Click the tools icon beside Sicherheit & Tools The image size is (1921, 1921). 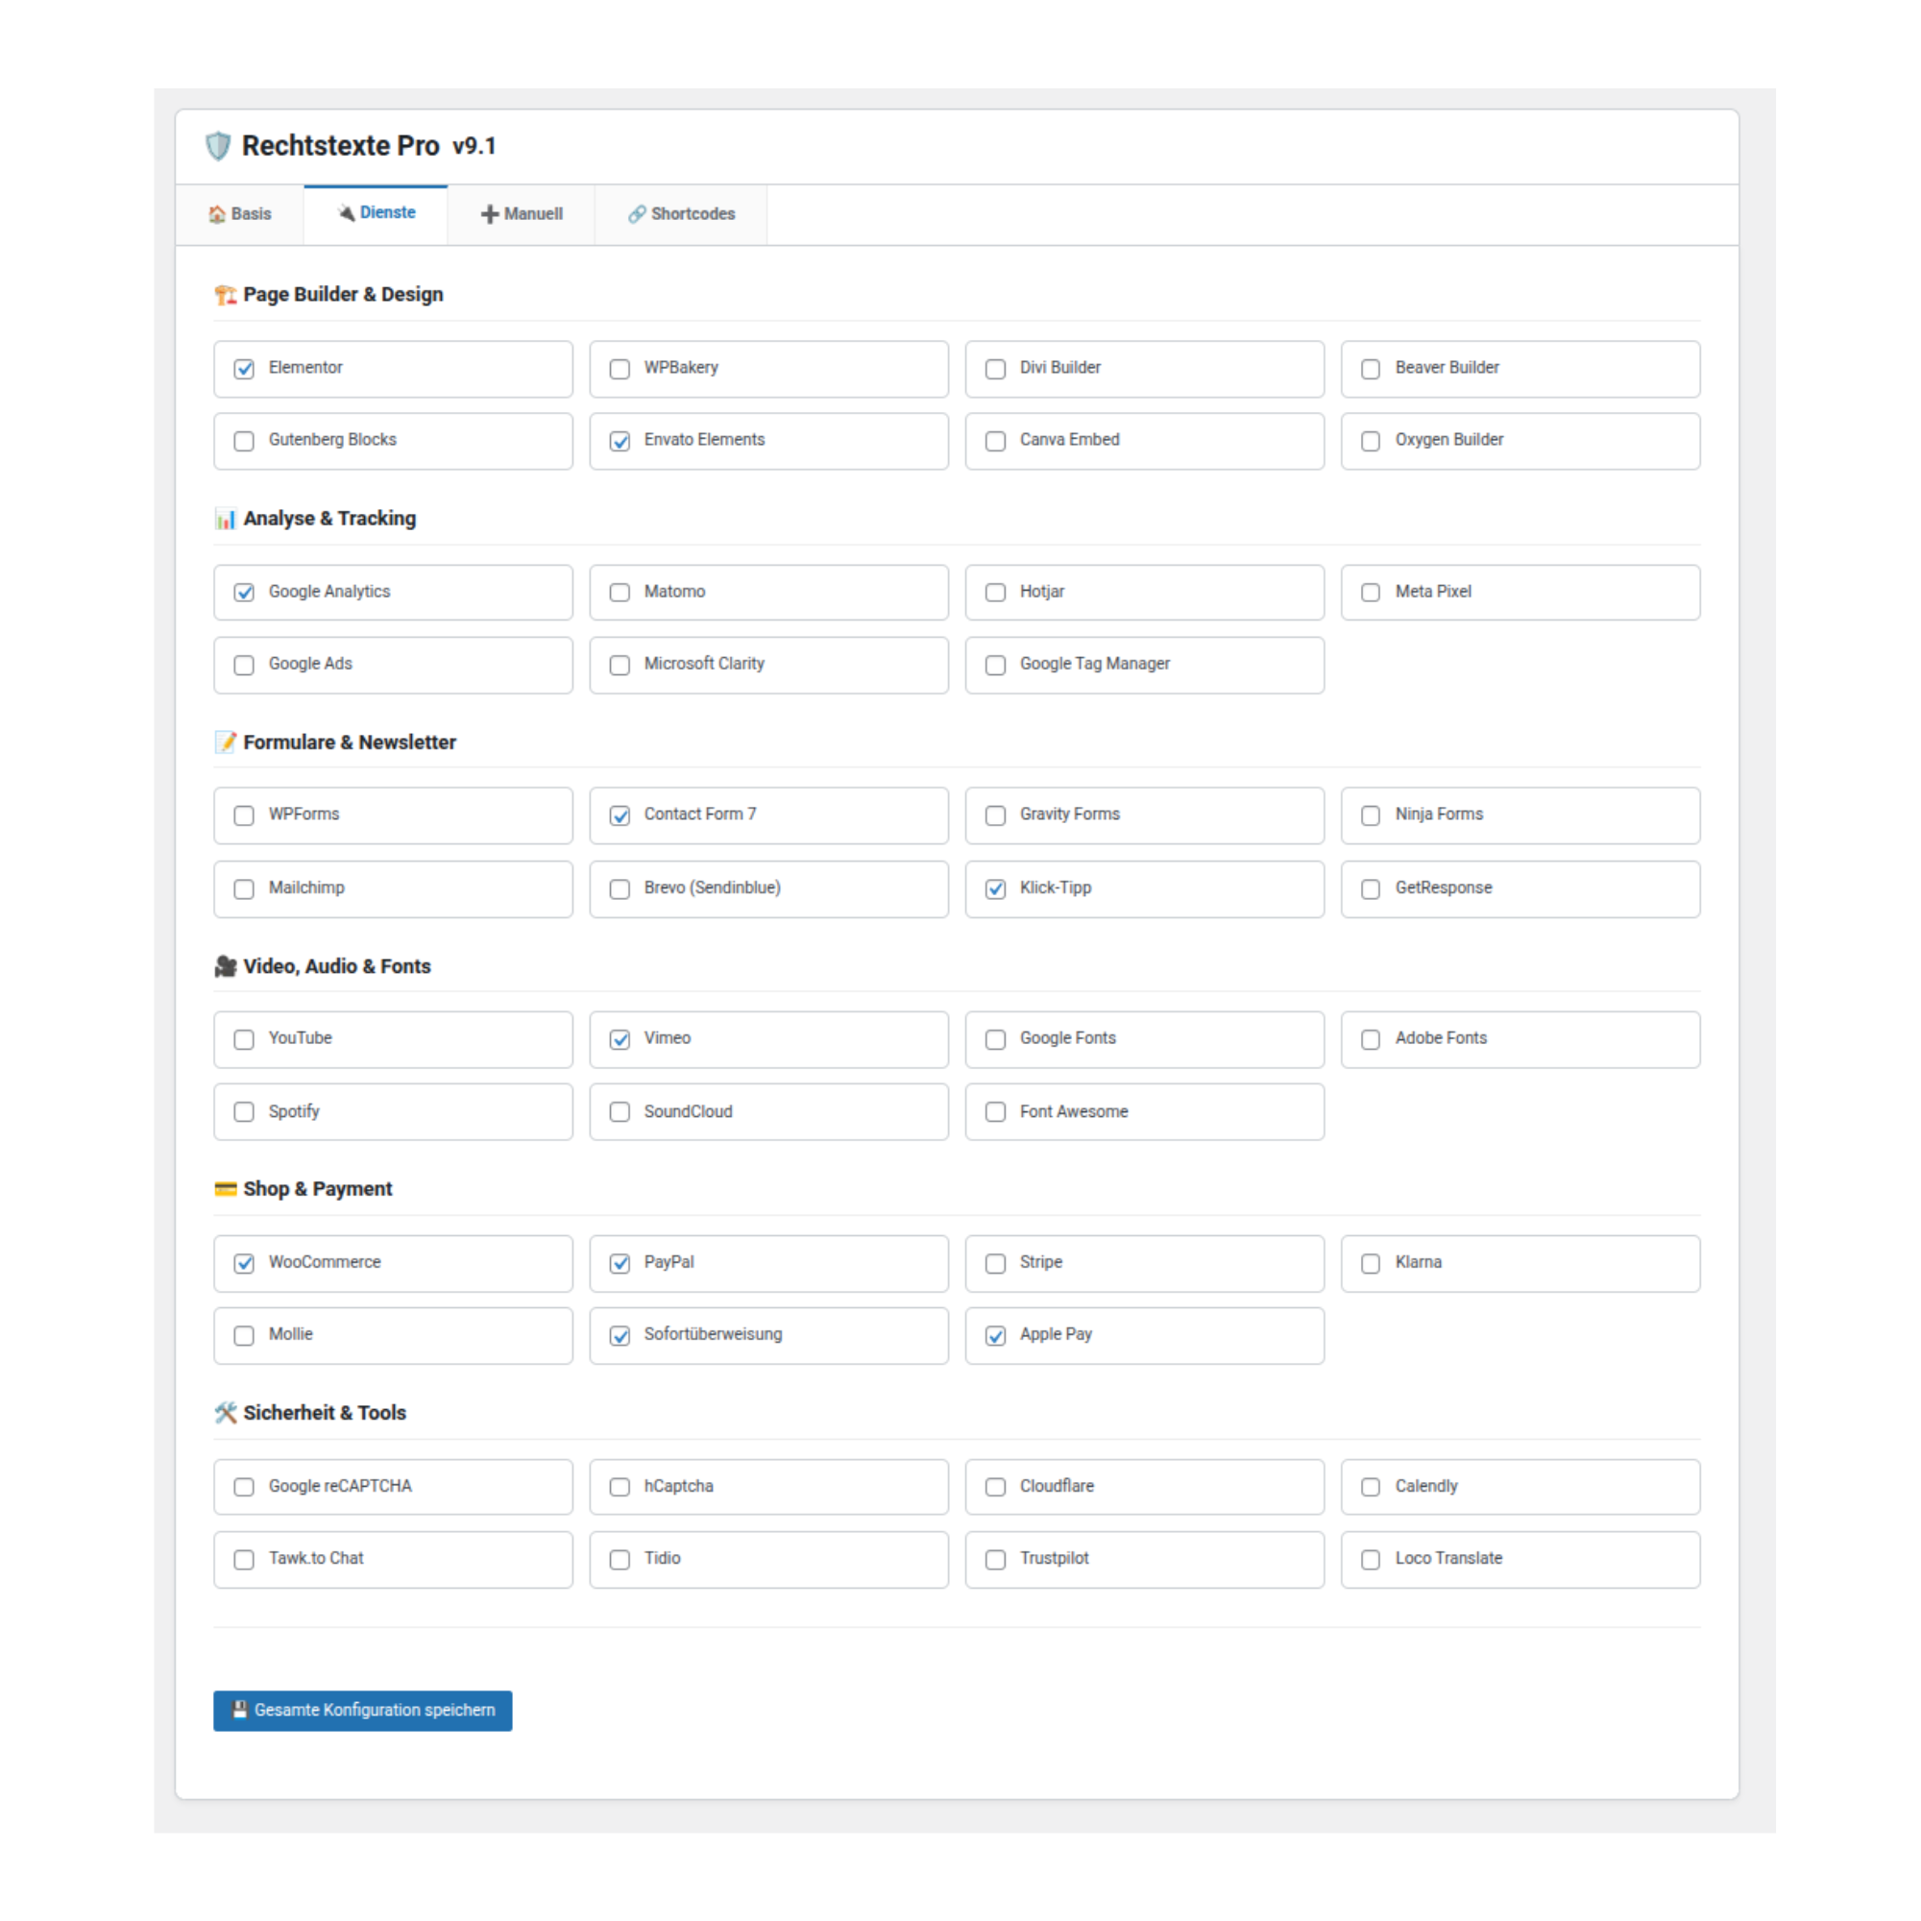[225, 1412]
